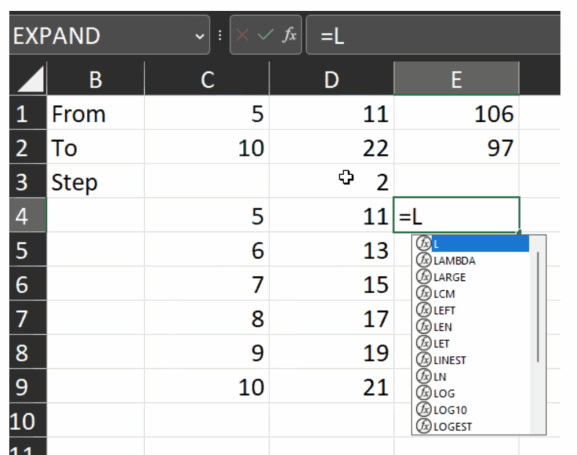This screenshot has width=577, height=455.
Task: Select LAMBDA from the autocomplete list
Action: click(x=454, y=260)
